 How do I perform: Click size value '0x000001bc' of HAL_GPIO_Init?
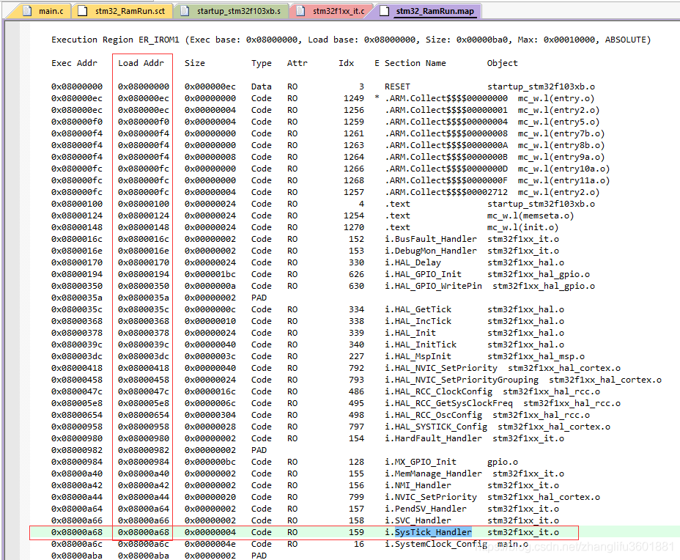[x=210, y=273]
